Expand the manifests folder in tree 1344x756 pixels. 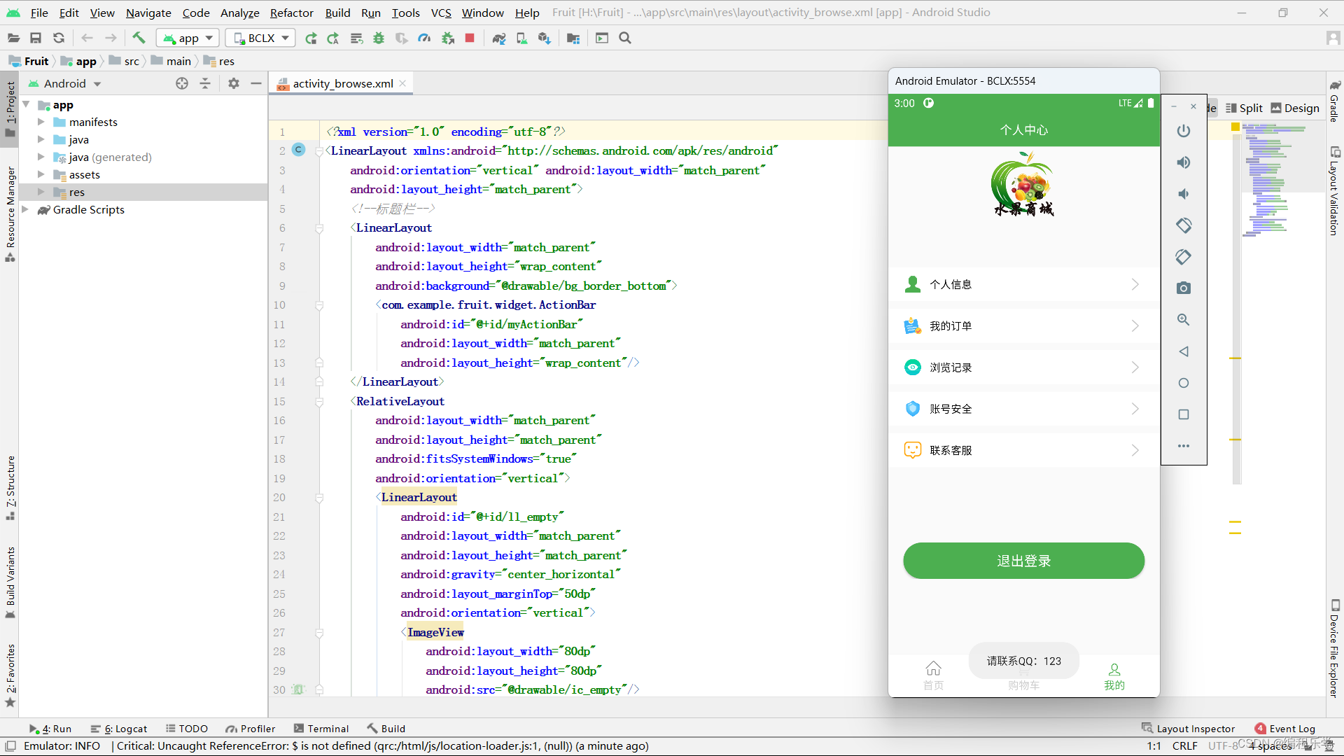41,122
